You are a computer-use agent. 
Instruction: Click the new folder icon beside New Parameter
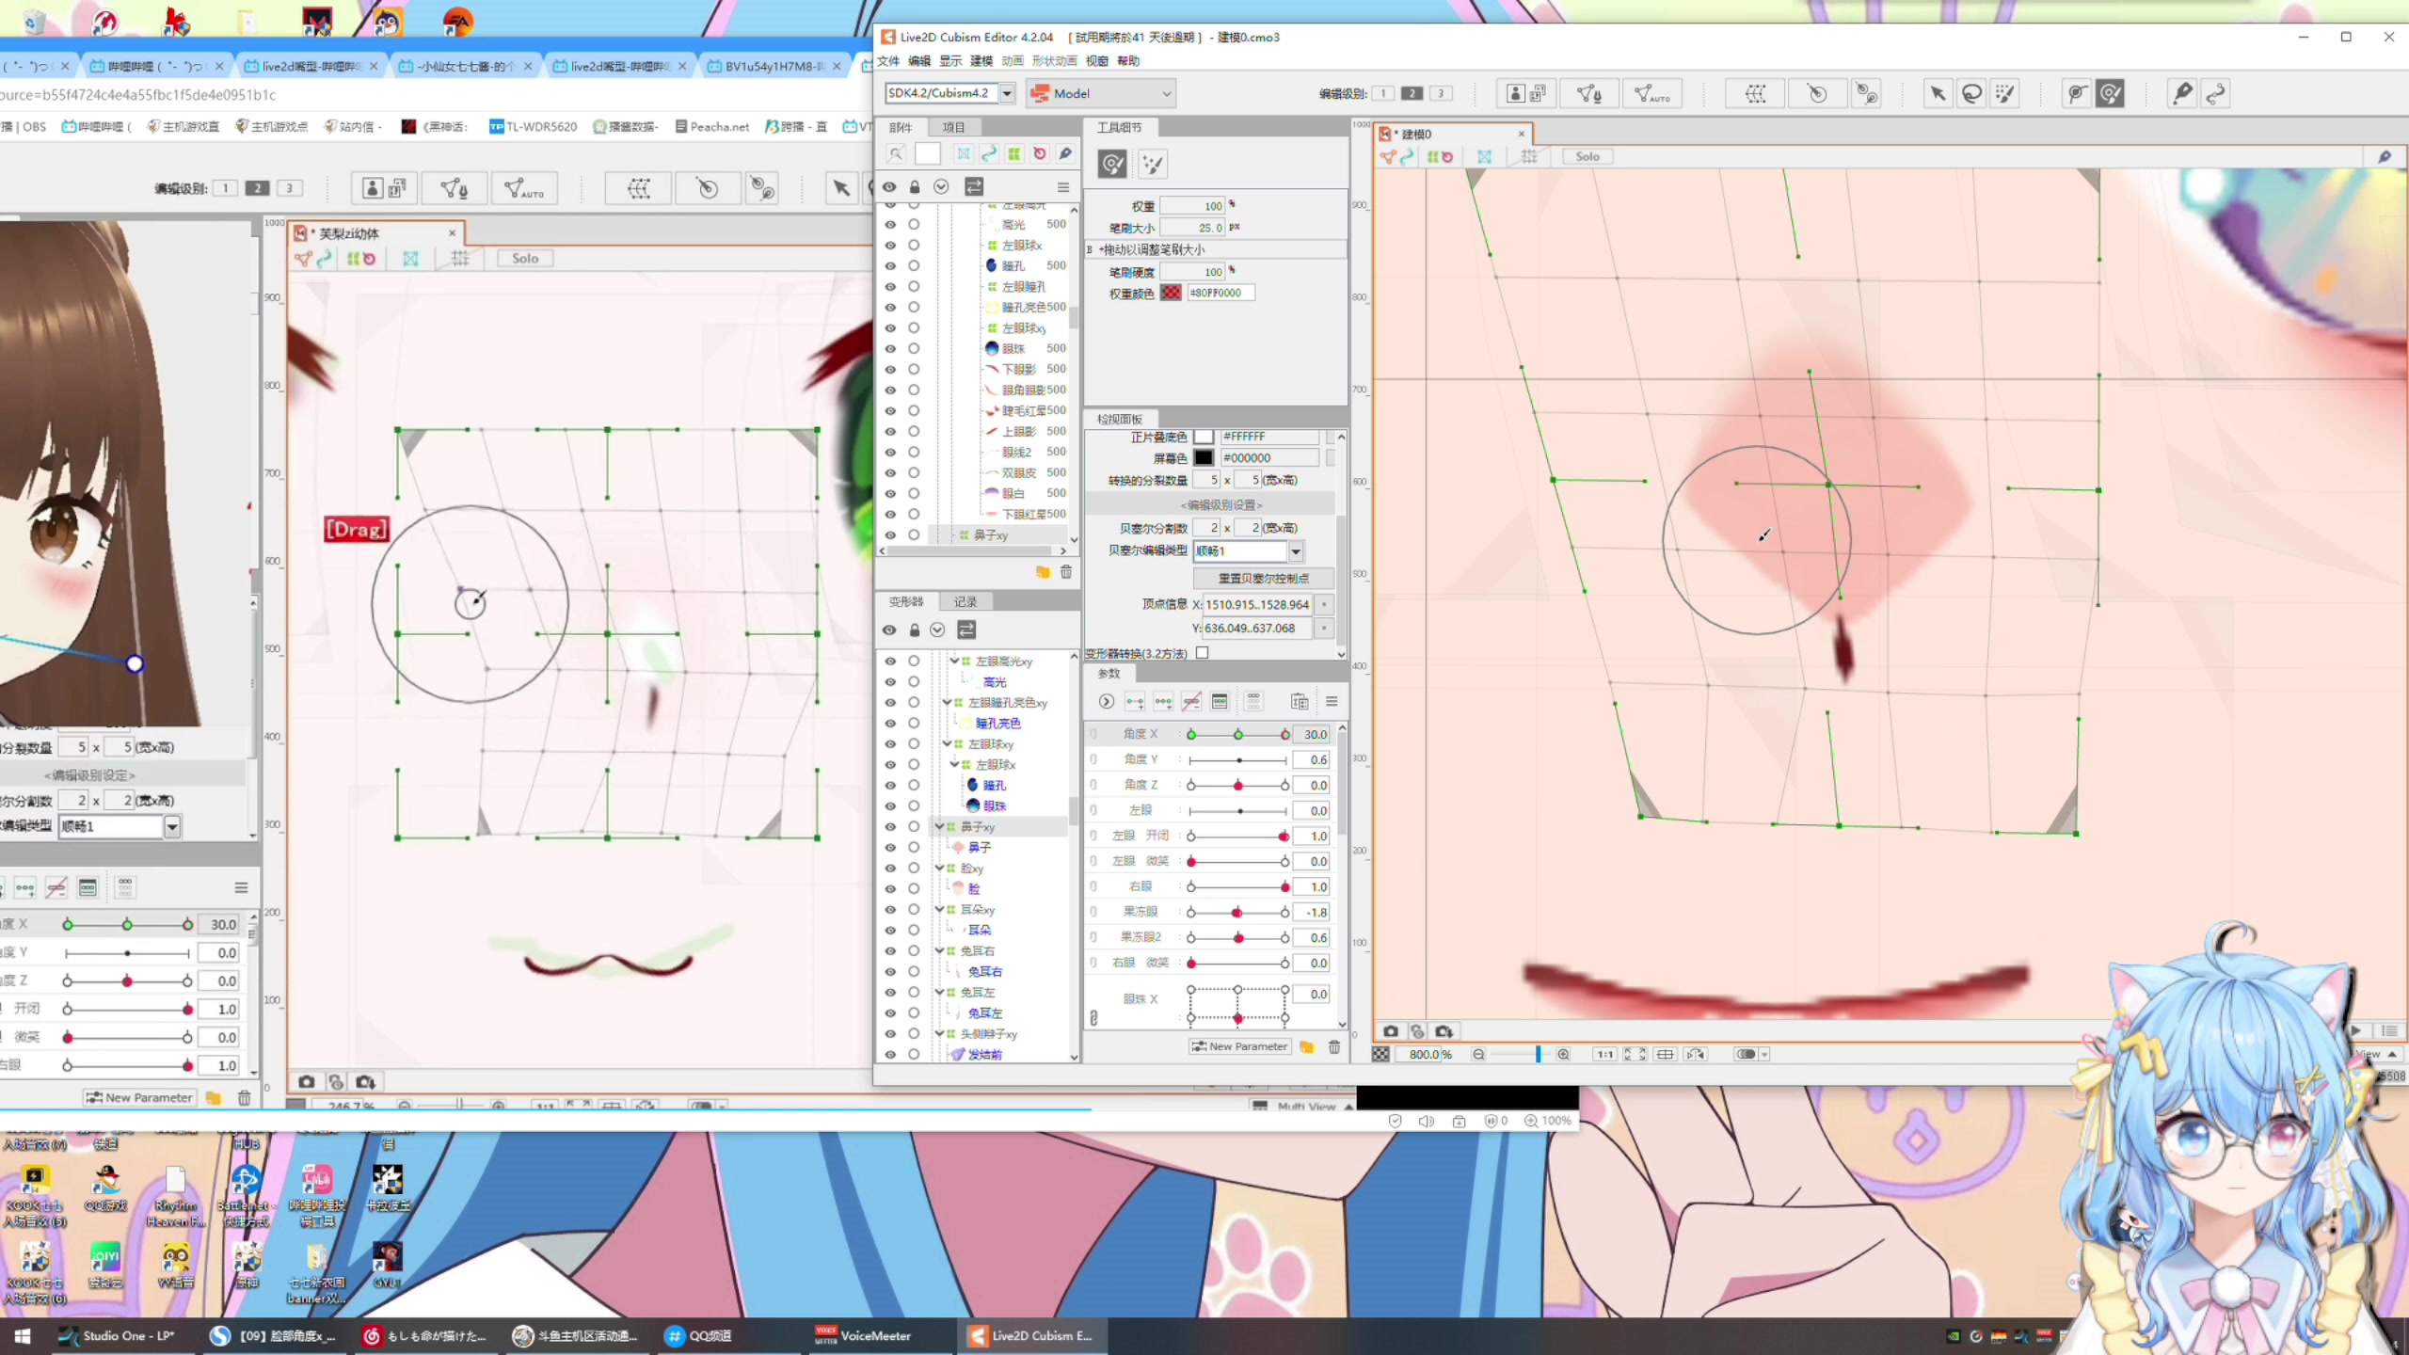(1306, 1046)
